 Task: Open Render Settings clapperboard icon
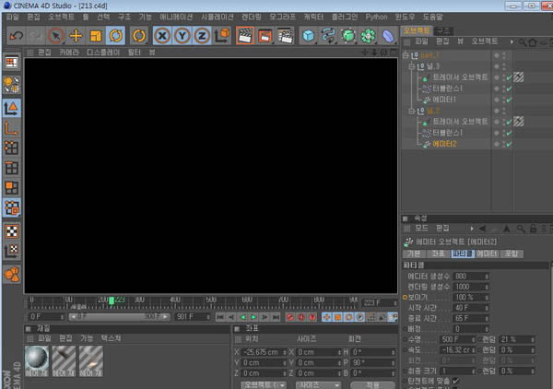click(x=285, y=36)
